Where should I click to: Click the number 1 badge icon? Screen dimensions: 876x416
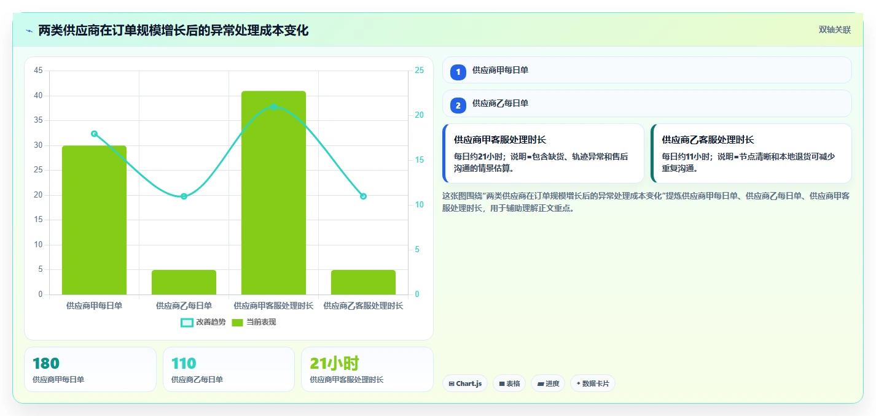(x=458, y=72)
